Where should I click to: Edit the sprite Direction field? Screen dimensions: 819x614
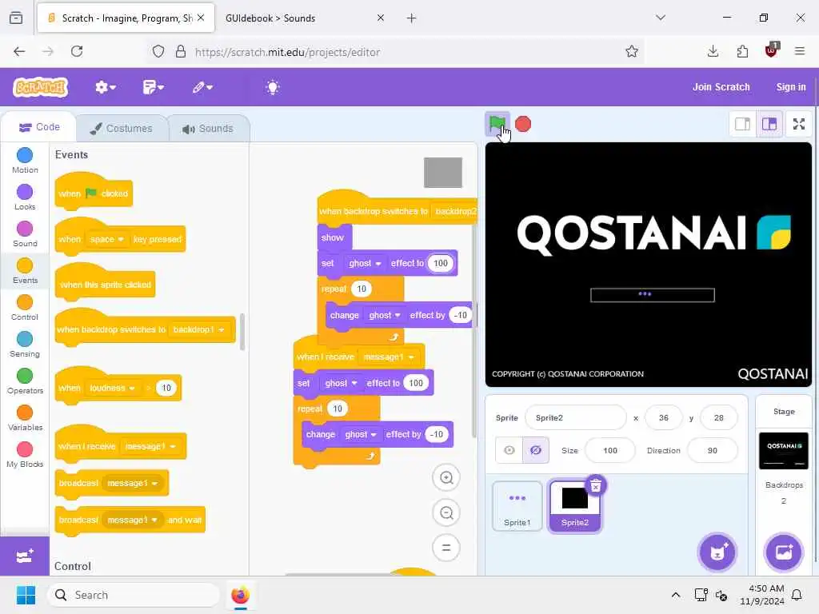point(713,450)
